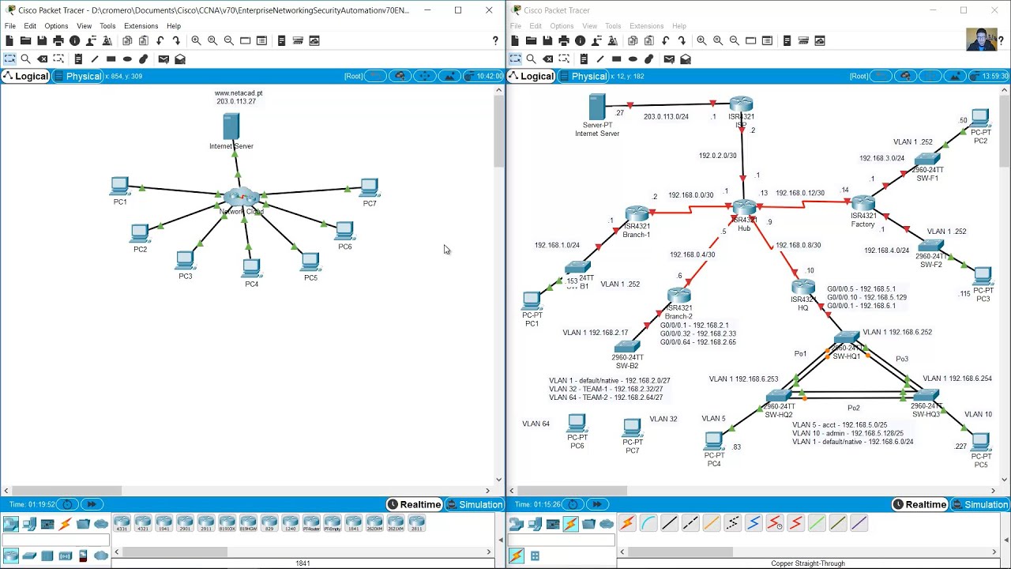Open the File menu in left window
1011x569 pixels.
10,26
